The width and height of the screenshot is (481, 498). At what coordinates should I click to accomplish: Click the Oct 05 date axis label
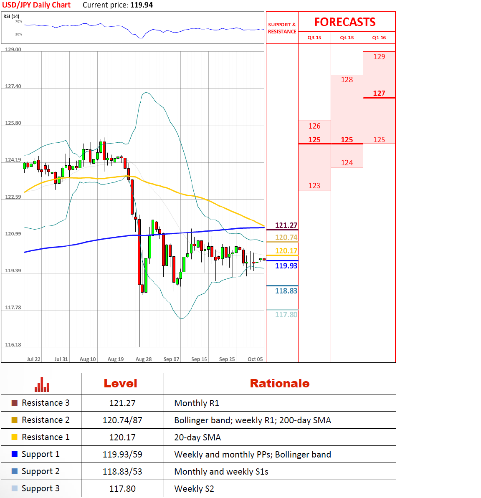pos(255,359)
